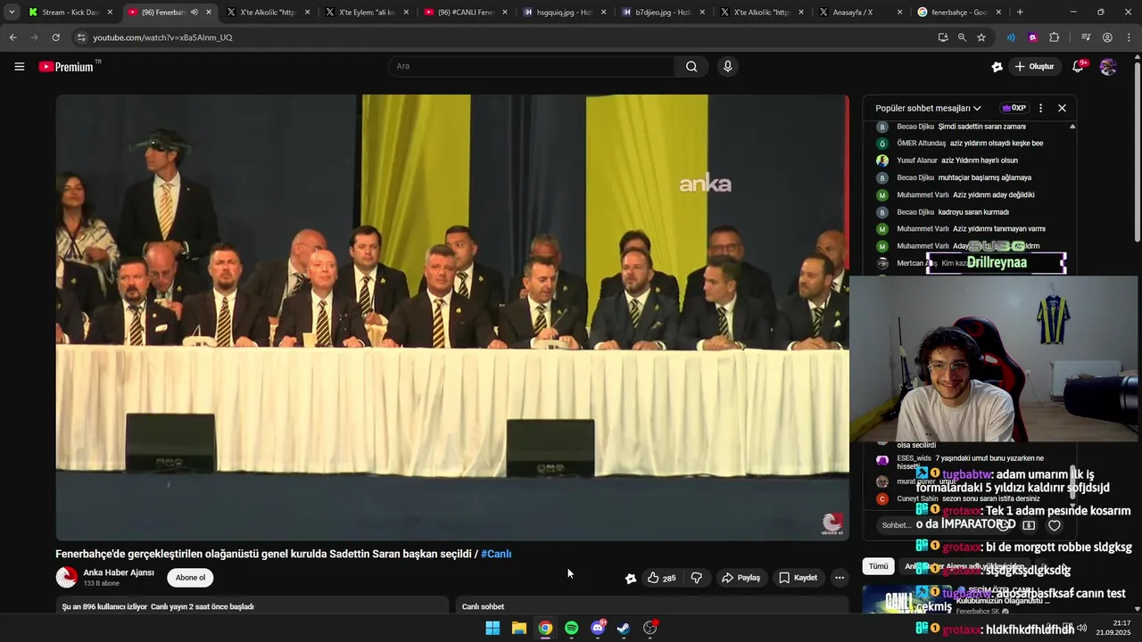Like the video with thumbs up
The height and width of the screenshot is (642, 1142).
(661, 578)
